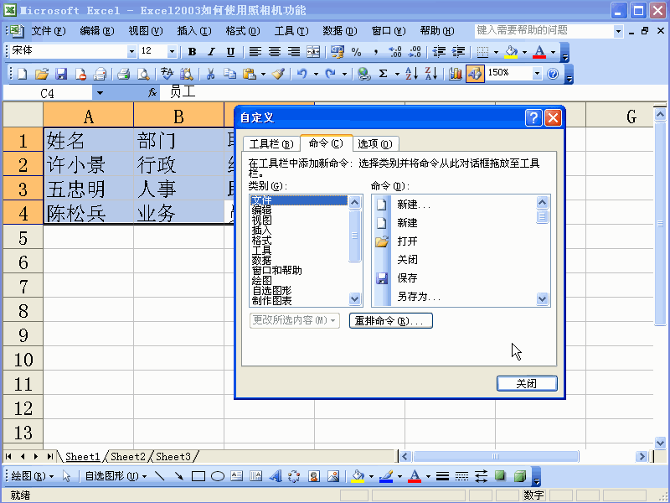
Task: Open the font color picker
Action: [551, 52]
